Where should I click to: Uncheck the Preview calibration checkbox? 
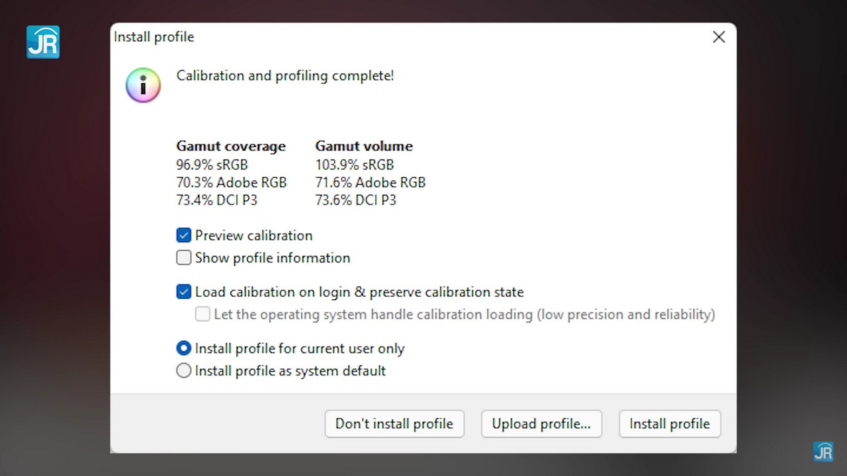coord(184,235)
